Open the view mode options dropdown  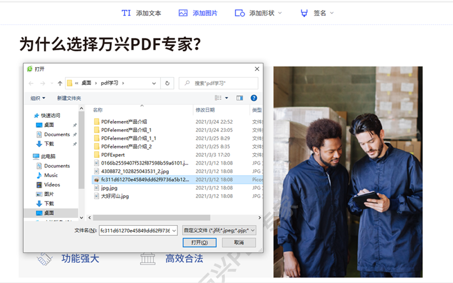point(226,98)
